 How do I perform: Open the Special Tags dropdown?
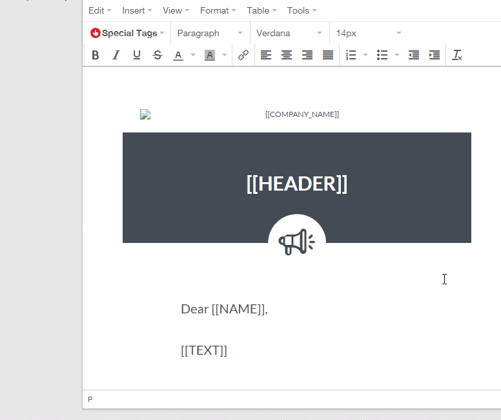127,33
